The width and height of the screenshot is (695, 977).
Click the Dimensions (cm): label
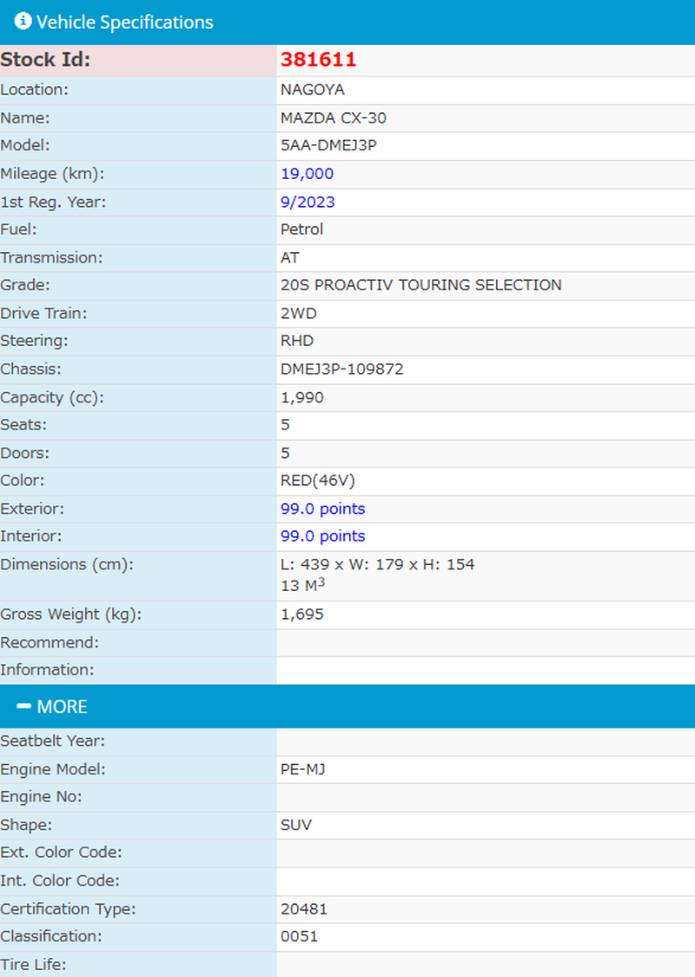[x=67, y=564]
